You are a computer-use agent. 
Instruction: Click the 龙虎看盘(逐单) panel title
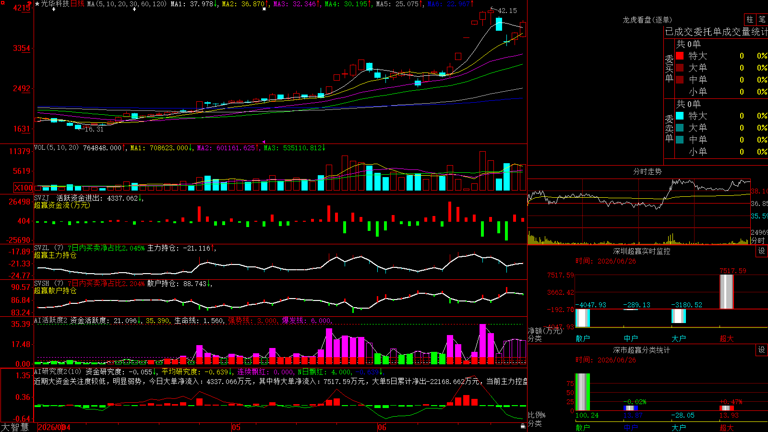pyautogui.click(x=647, y=20)
